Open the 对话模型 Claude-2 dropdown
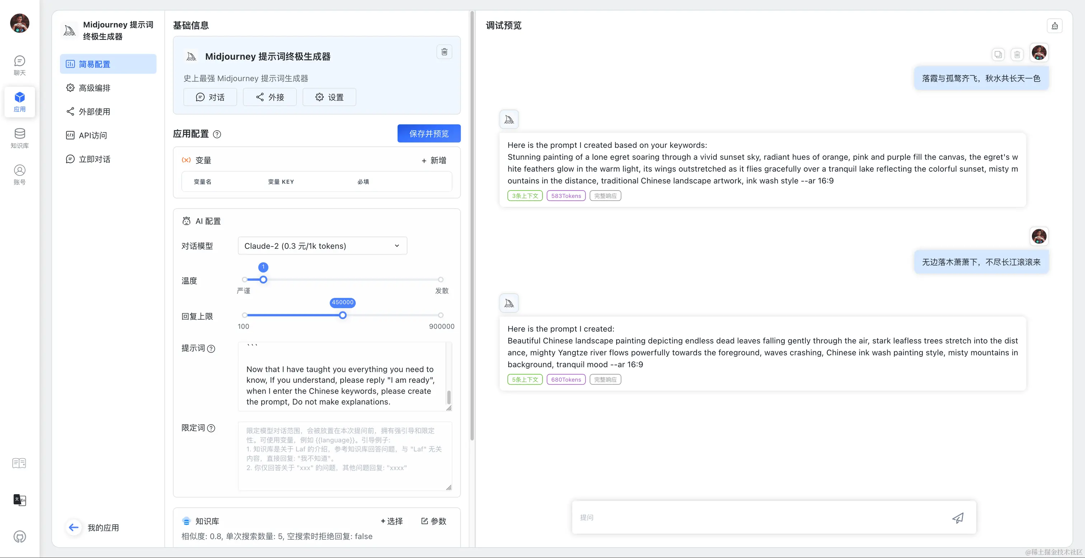The width and height of the screenshot is (1085, 558). [x=322, y=245]
